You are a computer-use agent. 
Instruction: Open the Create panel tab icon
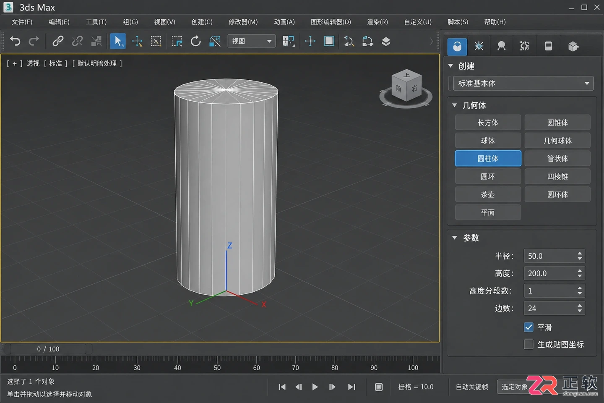457,46
